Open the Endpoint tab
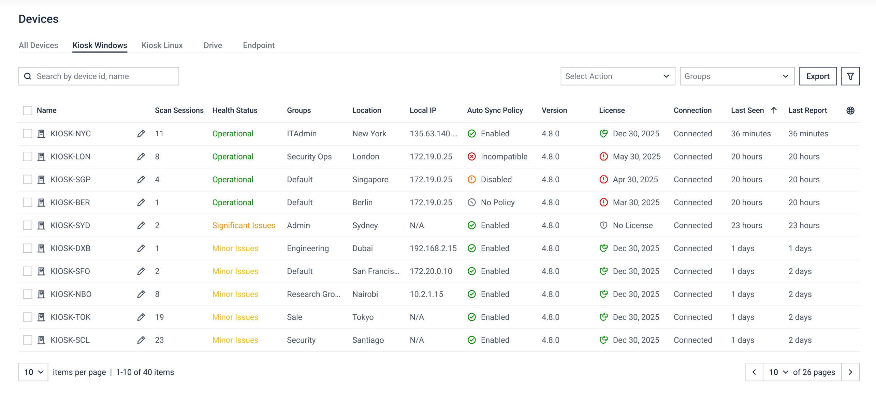 [259, 45]
